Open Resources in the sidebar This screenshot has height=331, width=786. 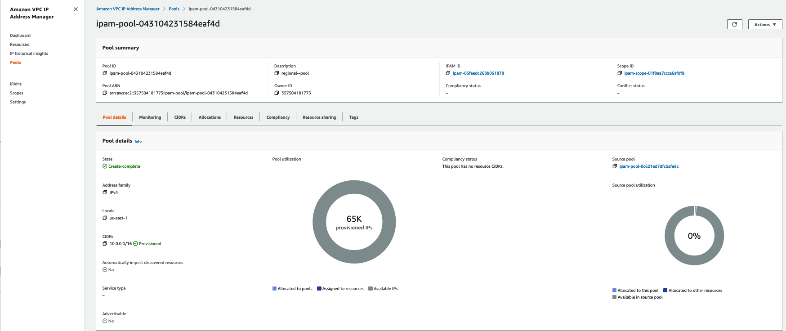[x=19, y=45]
